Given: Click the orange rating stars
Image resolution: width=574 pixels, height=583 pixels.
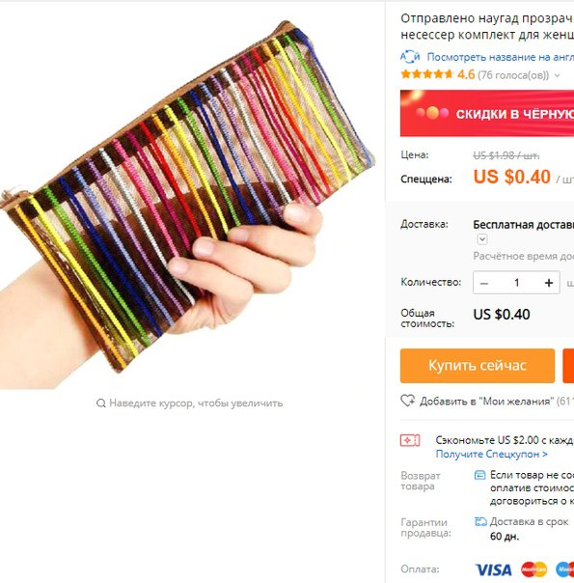Looking at the screenshot, I should pos(426,74).
